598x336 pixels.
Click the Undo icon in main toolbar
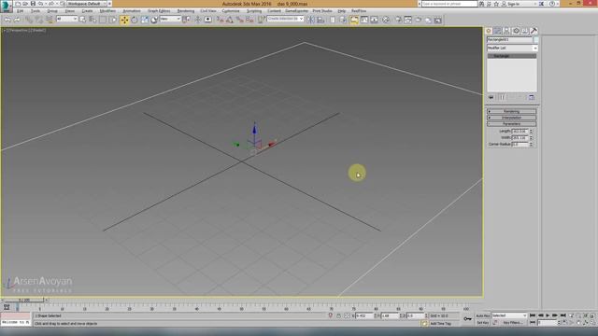7,20
